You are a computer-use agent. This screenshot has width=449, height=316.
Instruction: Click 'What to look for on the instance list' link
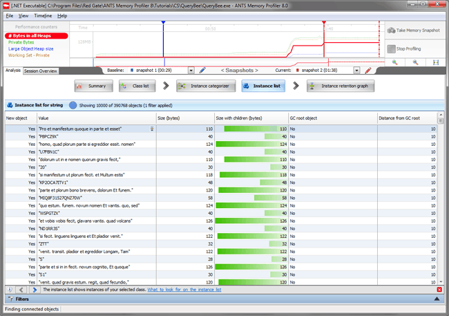click(x=184, y=290)
